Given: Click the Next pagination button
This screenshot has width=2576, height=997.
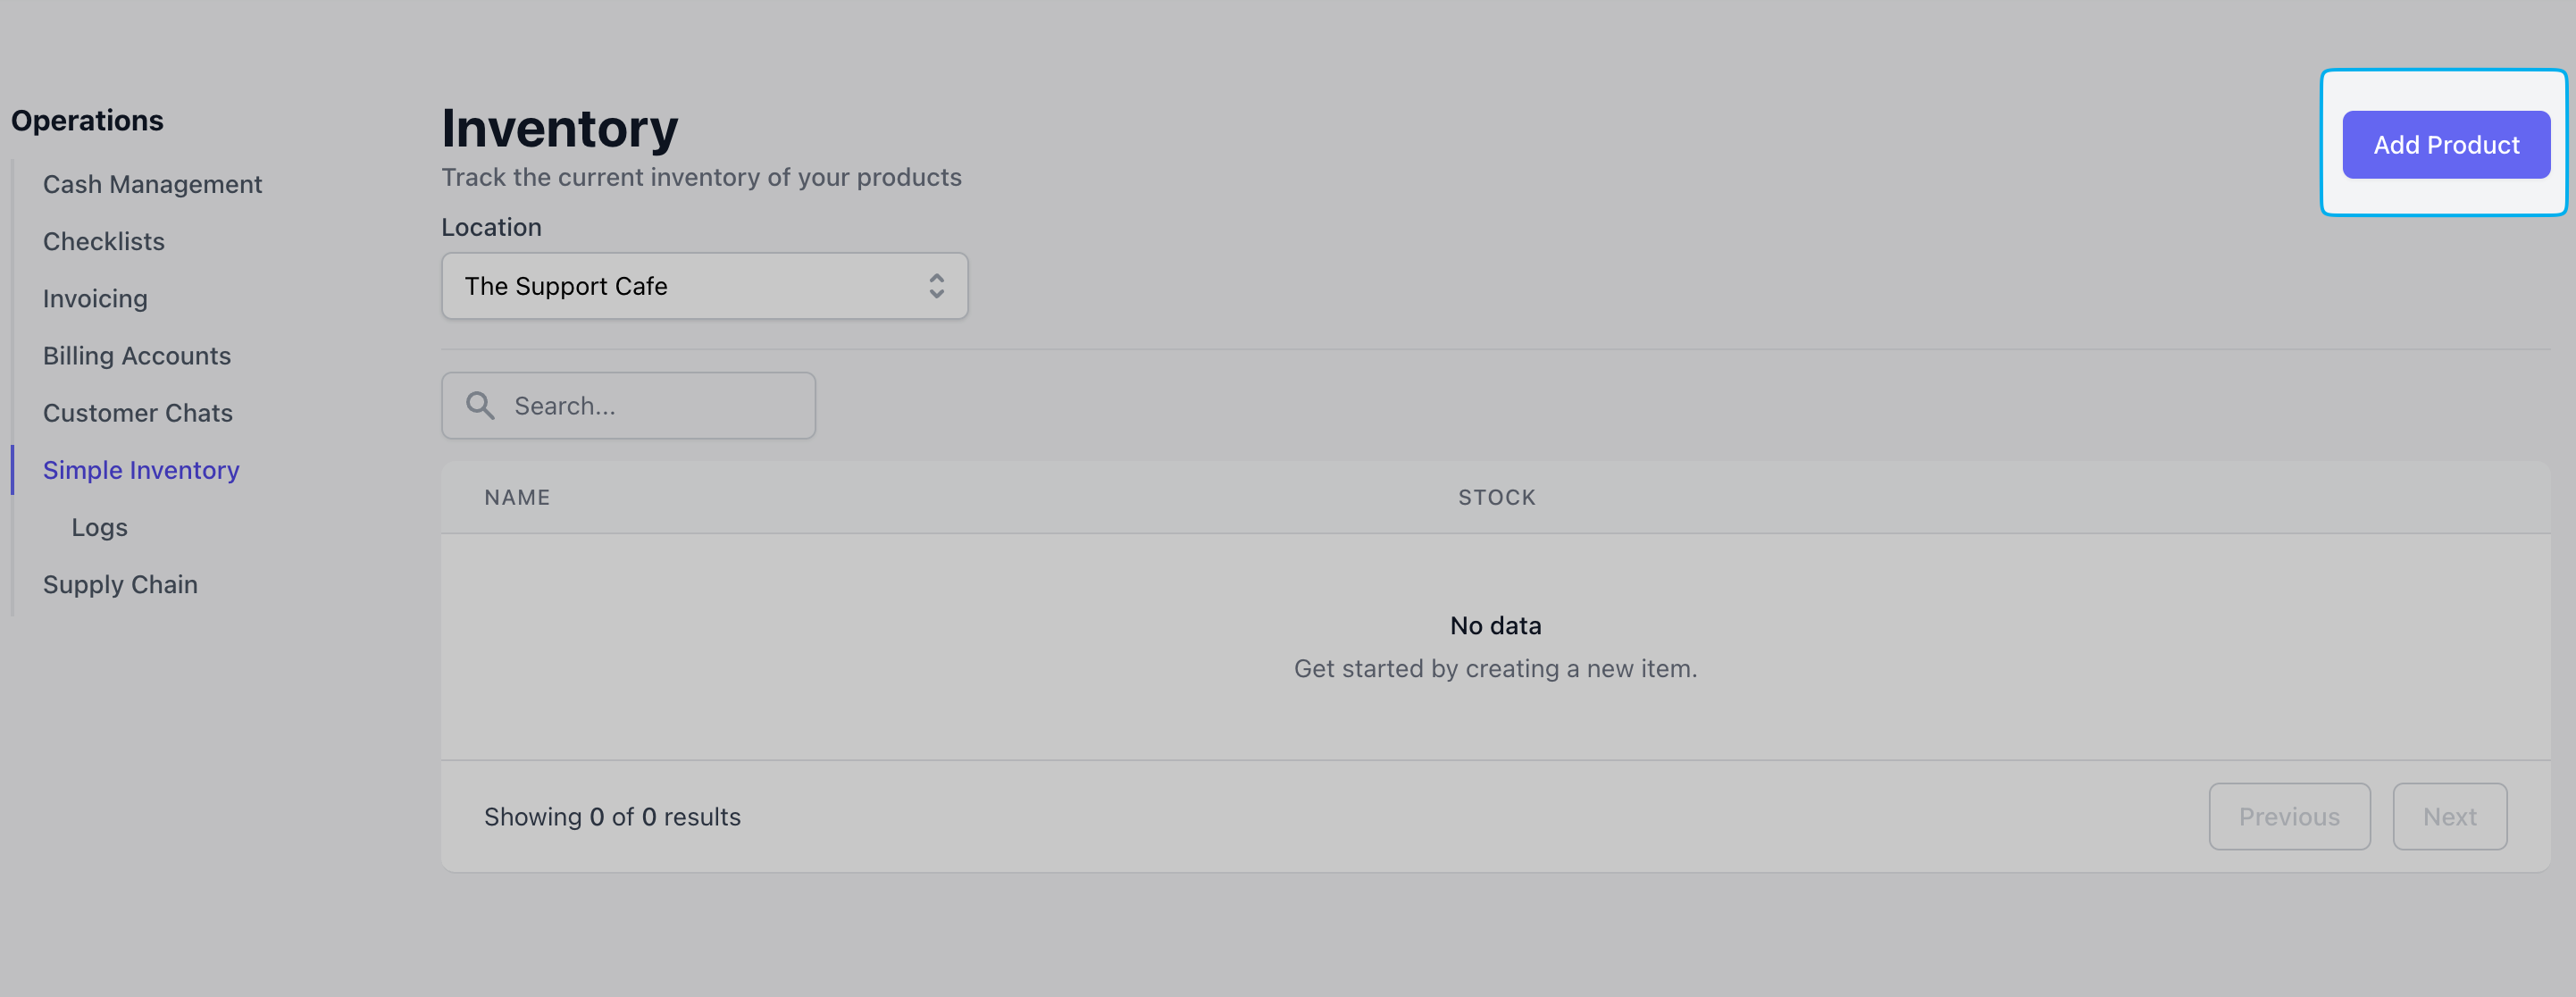Looking at the screenshot, I should [2448, 817].
